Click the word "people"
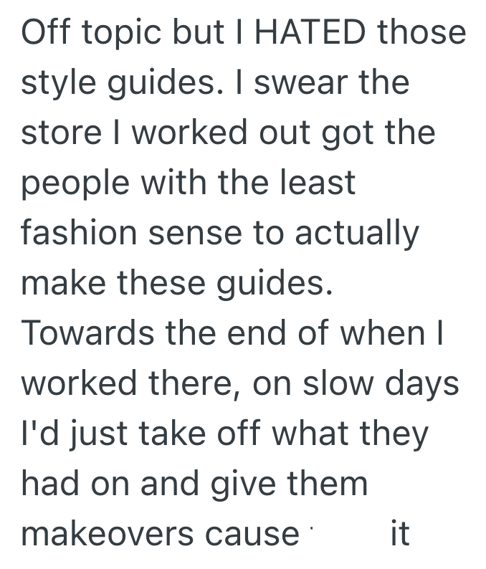The image size is (486, 569). 73,184
